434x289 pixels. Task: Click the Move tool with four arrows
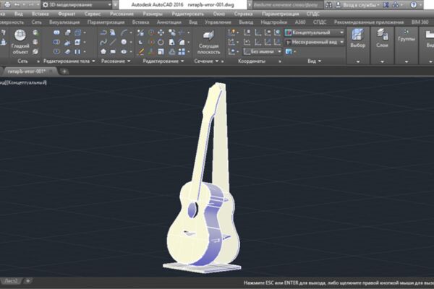coord(161,33)
